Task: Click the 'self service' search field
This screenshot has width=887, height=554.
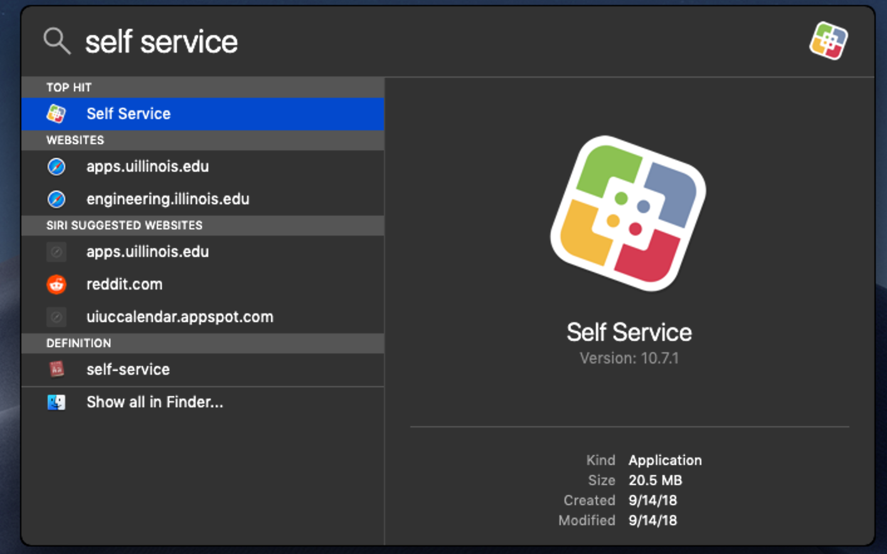Action: (x=162, y=42)
